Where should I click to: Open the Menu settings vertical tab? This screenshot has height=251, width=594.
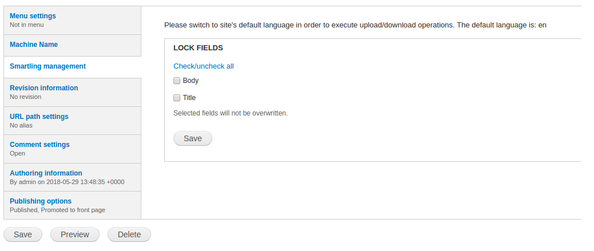pyautogui.click(x=33, y=16)
